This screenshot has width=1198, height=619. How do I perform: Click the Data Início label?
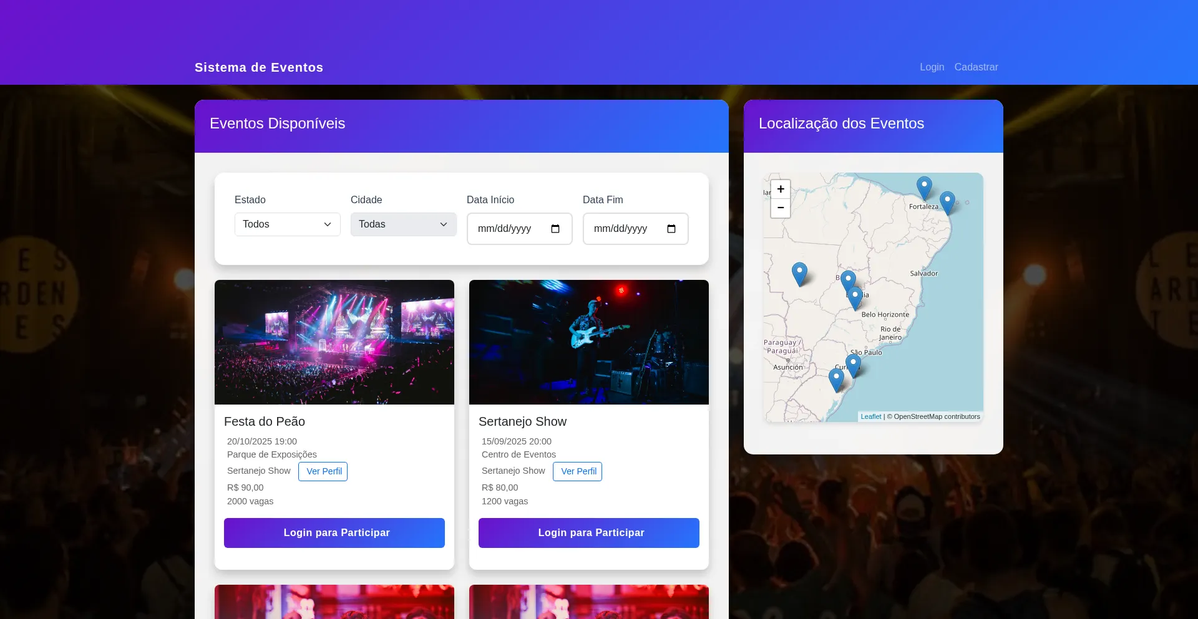tap(490, 200)
